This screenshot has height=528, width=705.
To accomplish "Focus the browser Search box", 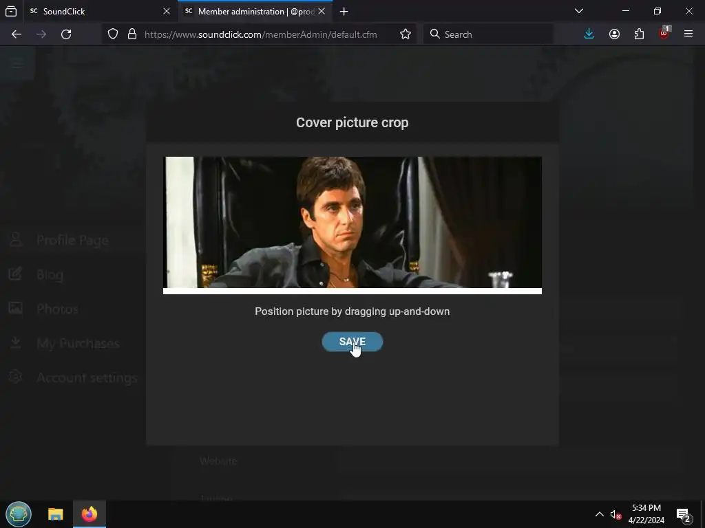I will 489,34.
